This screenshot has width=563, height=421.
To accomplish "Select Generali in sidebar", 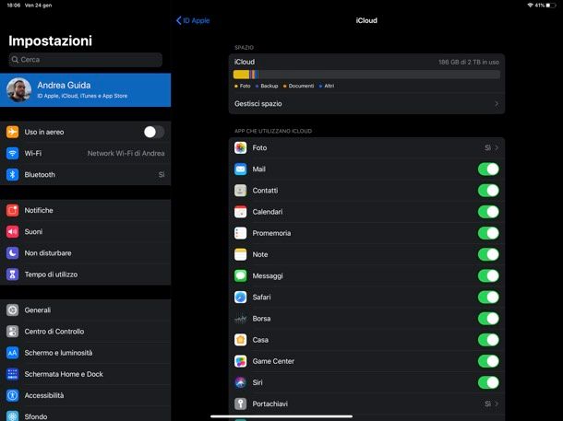I will coord(86,310).
